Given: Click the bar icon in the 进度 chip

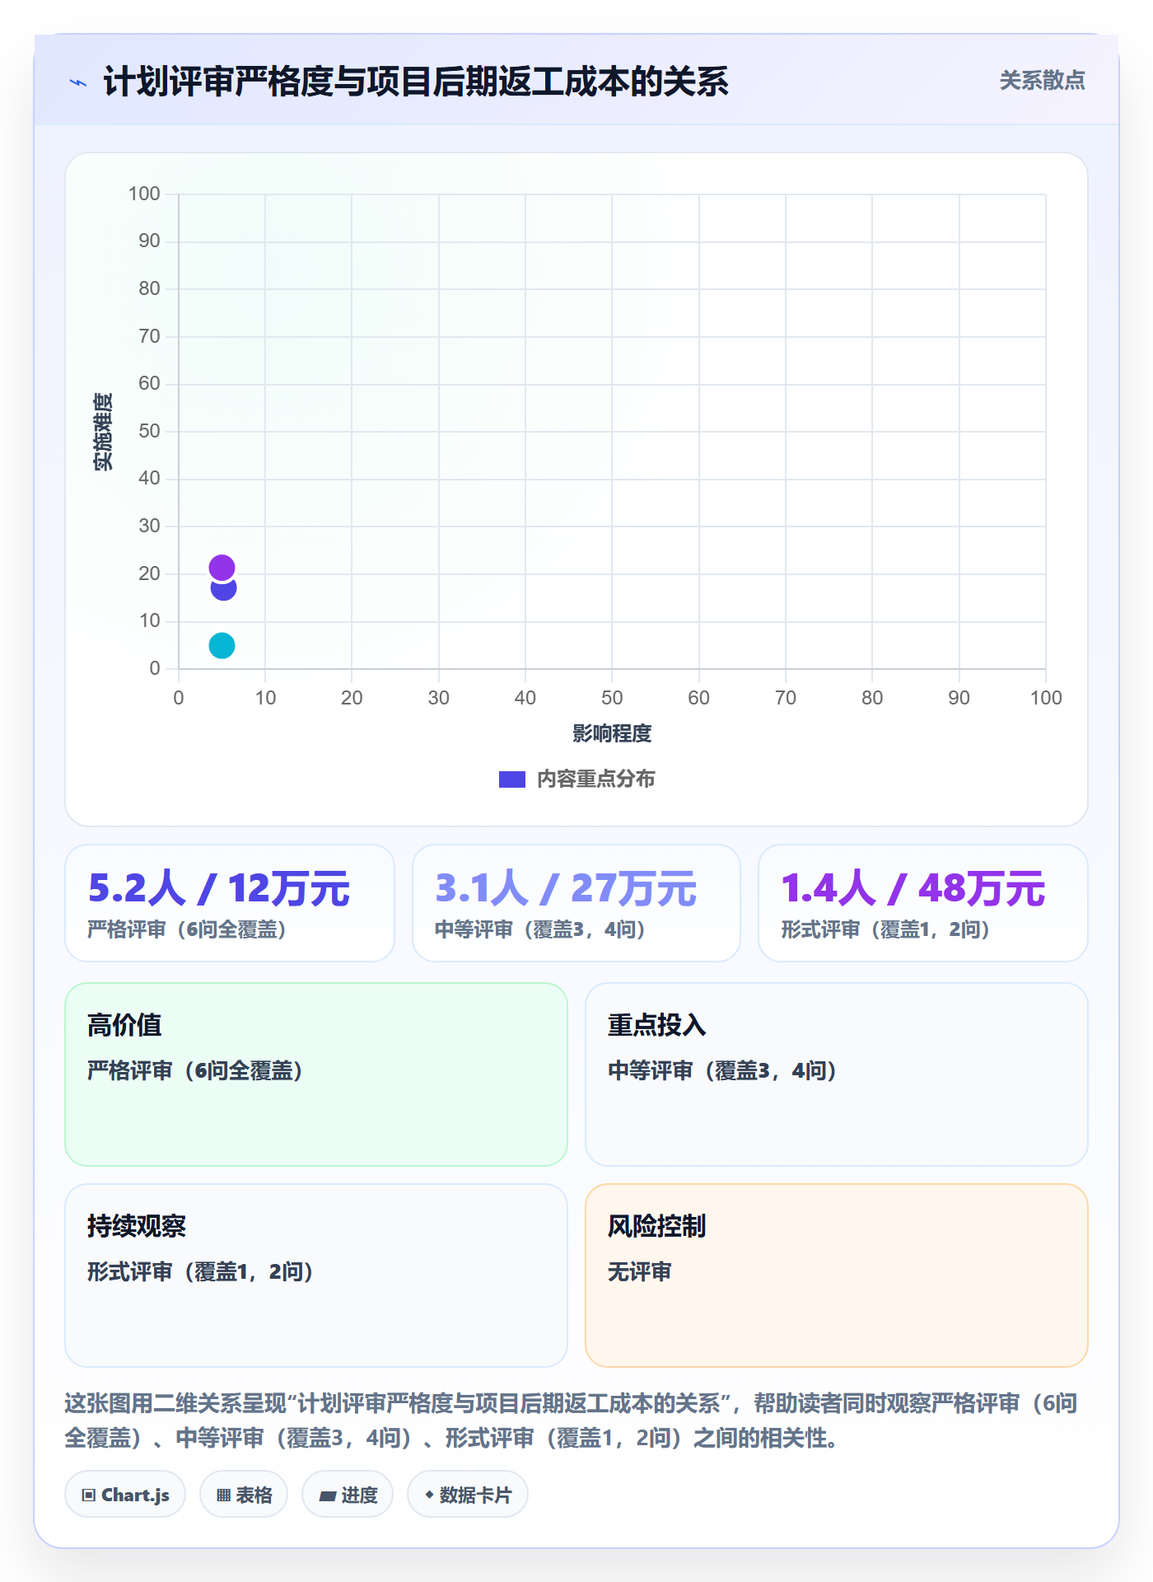Looking at the screenshot, I should point(328,1496).
